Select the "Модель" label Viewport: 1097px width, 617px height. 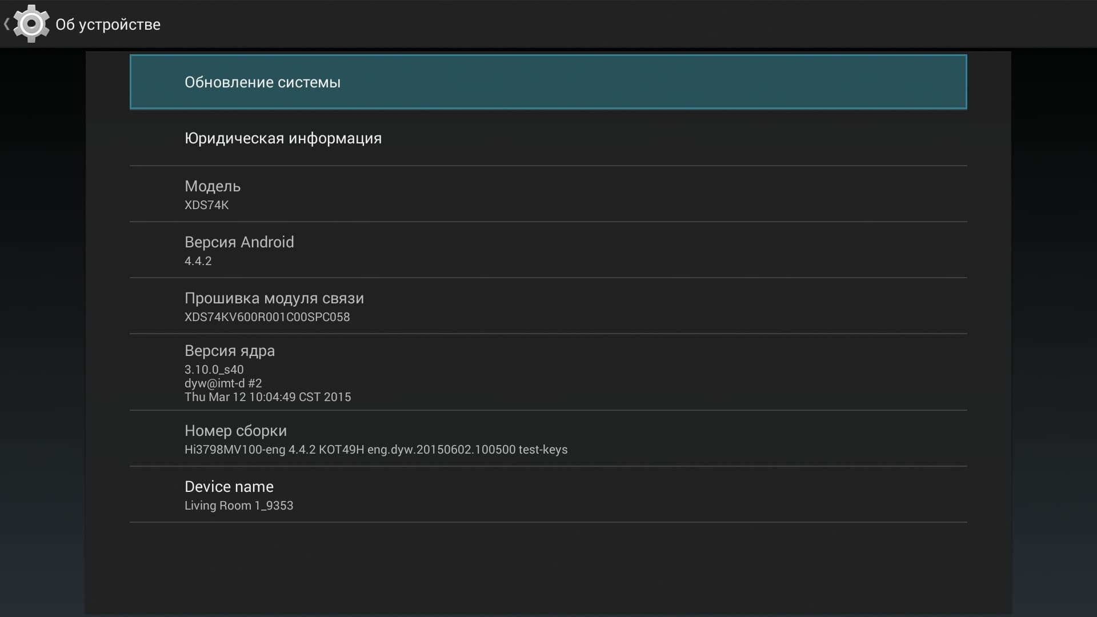(213, 186)
